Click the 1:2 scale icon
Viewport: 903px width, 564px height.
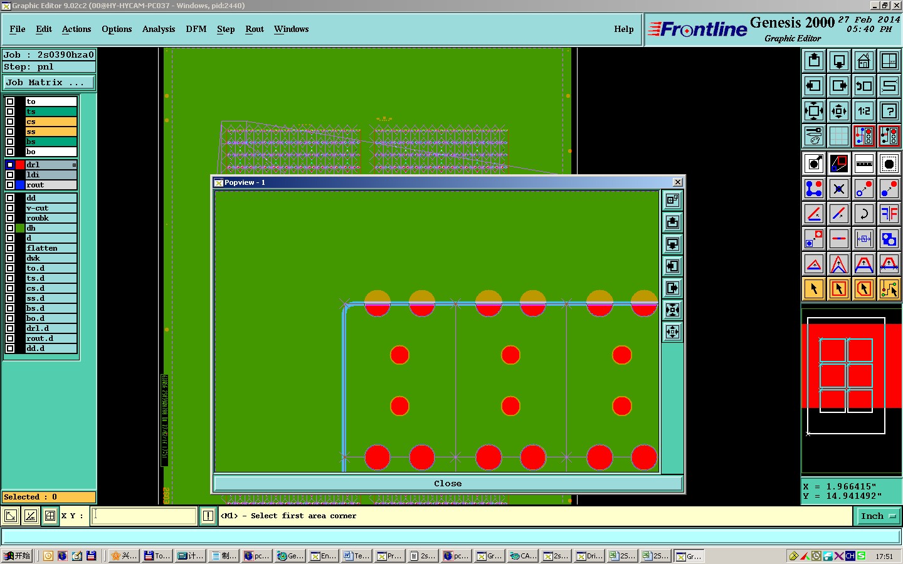point(864,111)
